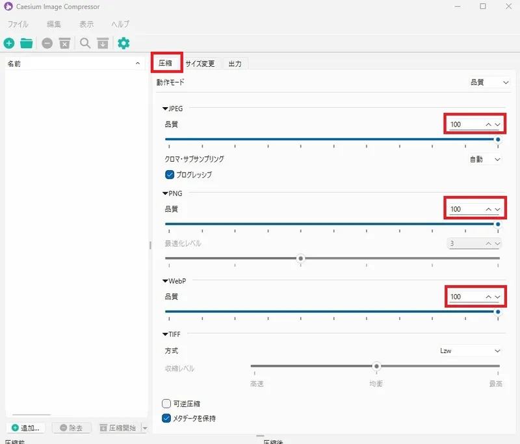Click the green add files toolbar icon
Viewport: 520px width, 444px height.
tap(9, 43)
